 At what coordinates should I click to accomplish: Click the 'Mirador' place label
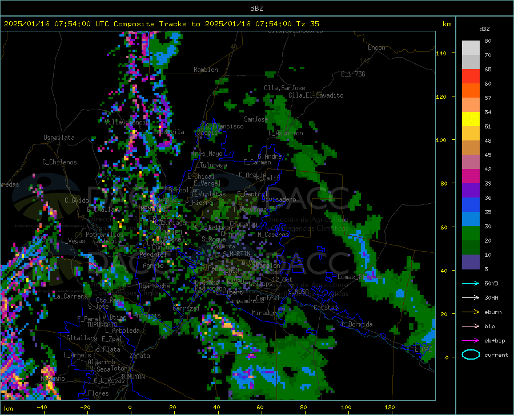[264, 313]
